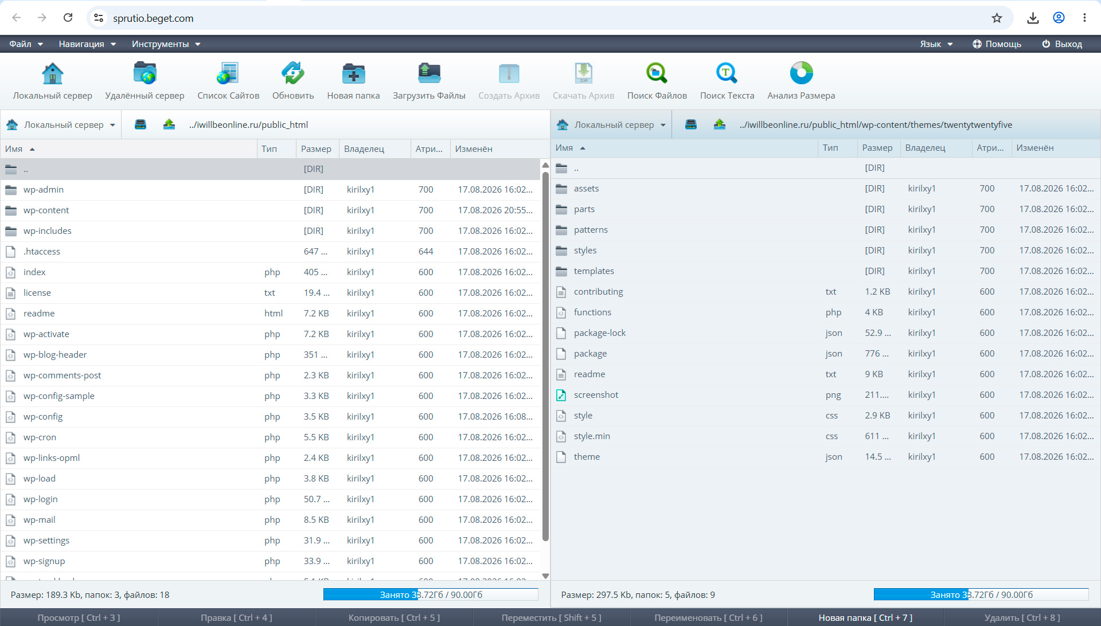Refresh listing with Обновить icon

tap(293, 73)
